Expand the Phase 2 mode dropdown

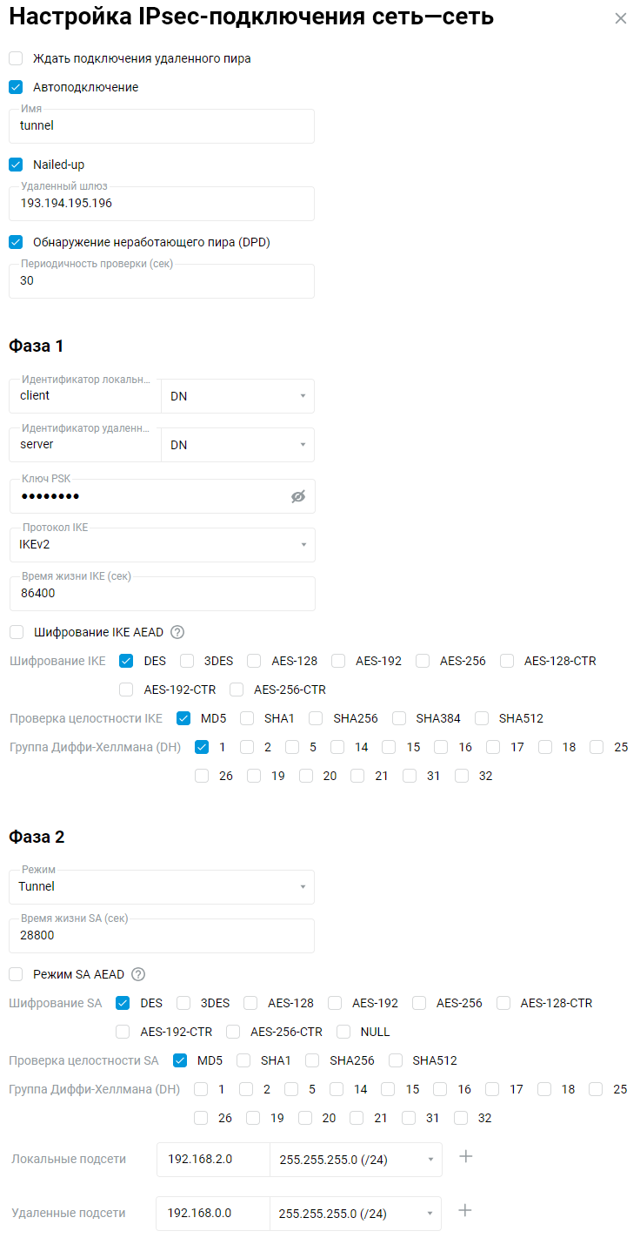click(162, 886)
